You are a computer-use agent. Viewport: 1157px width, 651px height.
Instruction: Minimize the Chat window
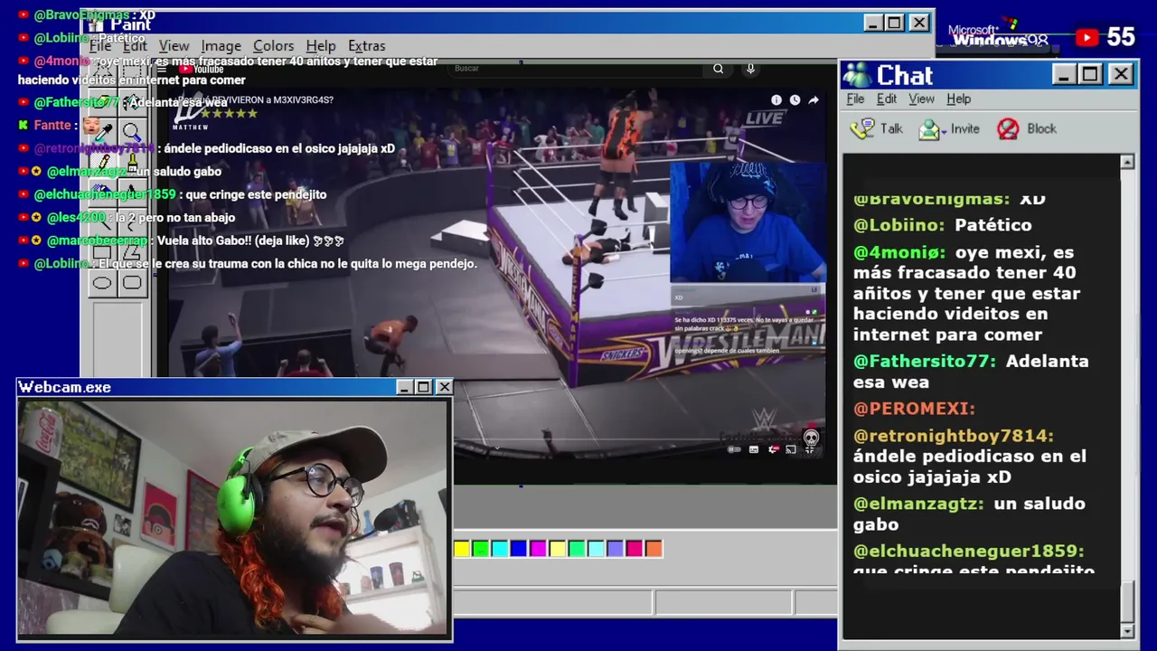click(1064, 74)
